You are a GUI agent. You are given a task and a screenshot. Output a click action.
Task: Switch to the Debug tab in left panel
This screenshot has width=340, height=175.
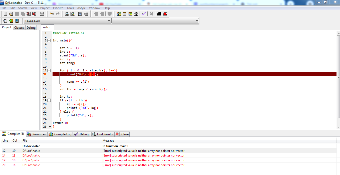pyautogui.click(x=31, y=28)
